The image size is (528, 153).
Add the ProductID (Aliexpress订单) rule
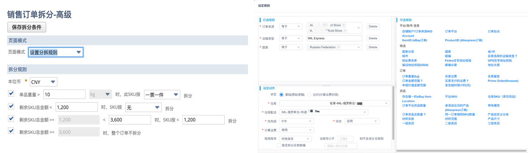(464, 40)
